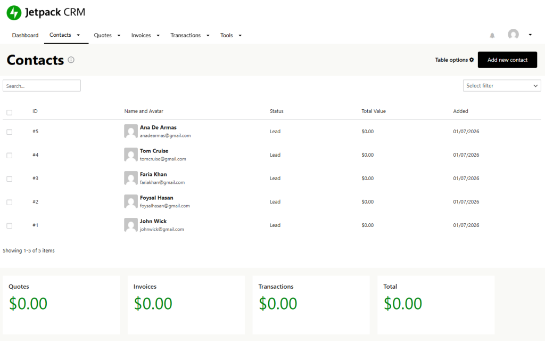The width and height of the screenshot is (545, 341).
Task: Click Ana De Armas avatar image
Action: point(131,131)
